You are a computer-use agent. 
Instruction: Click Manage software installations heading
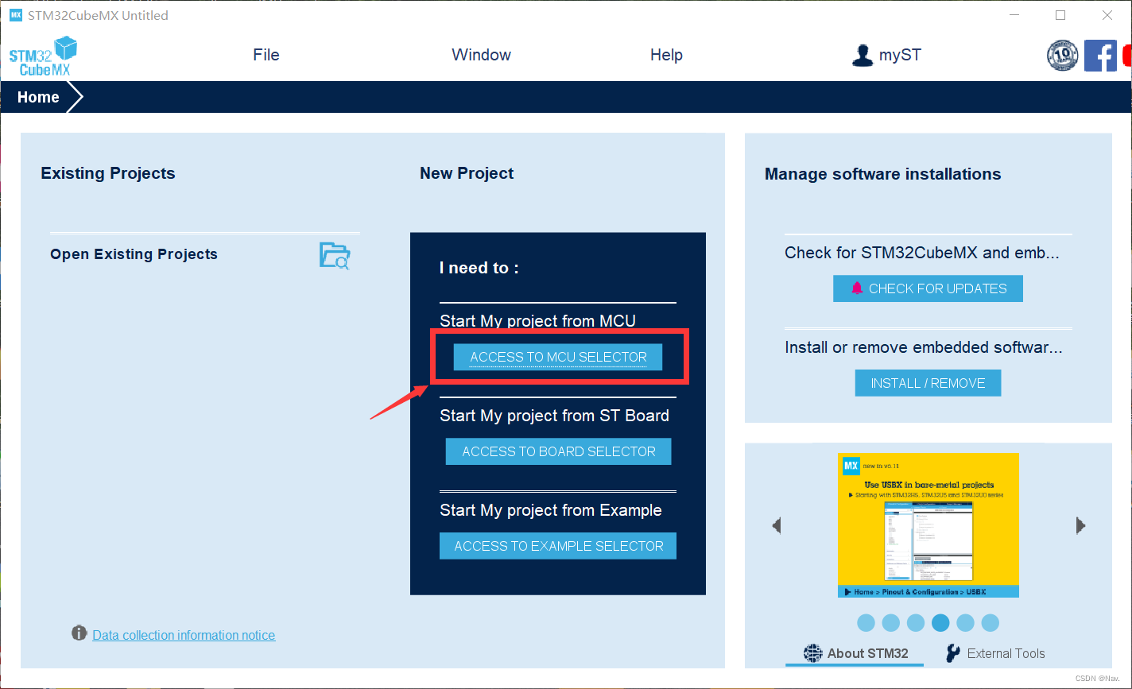point(882,174)
